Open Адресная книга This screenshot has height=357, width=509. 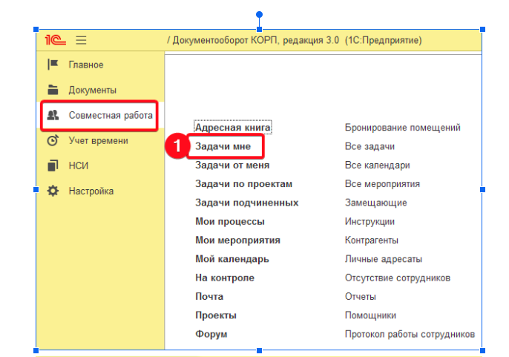[233, 128]
